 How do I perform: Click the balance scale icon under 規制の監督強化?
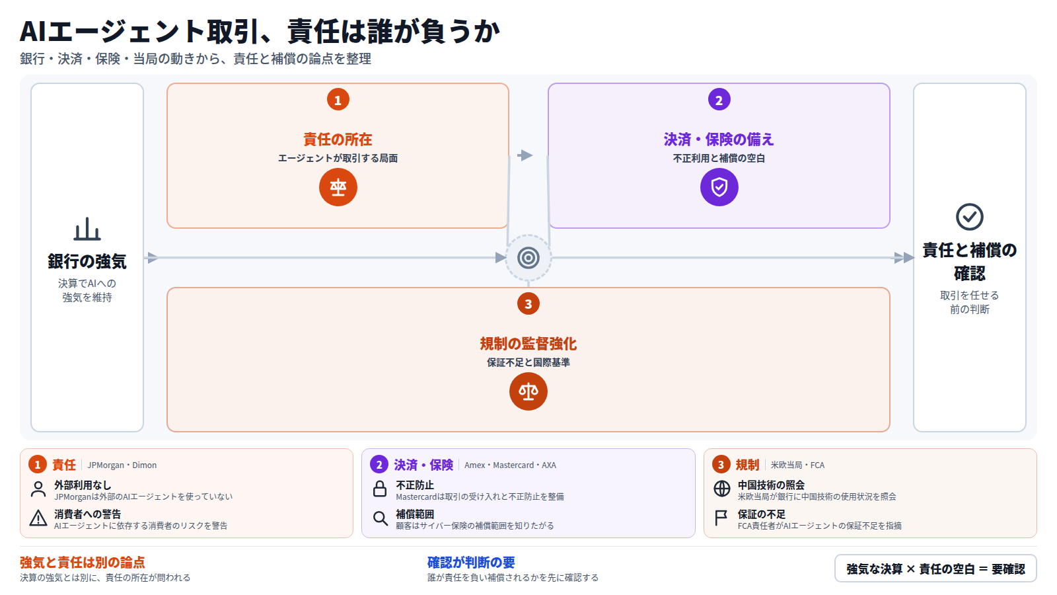(528, 391)
